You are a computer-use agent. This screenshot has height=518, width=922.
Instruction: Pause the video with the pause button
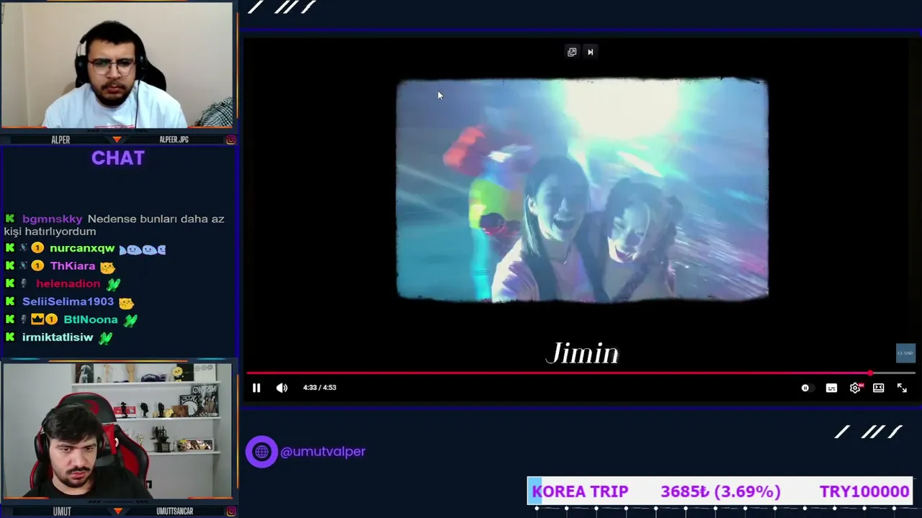click(256, 388)
